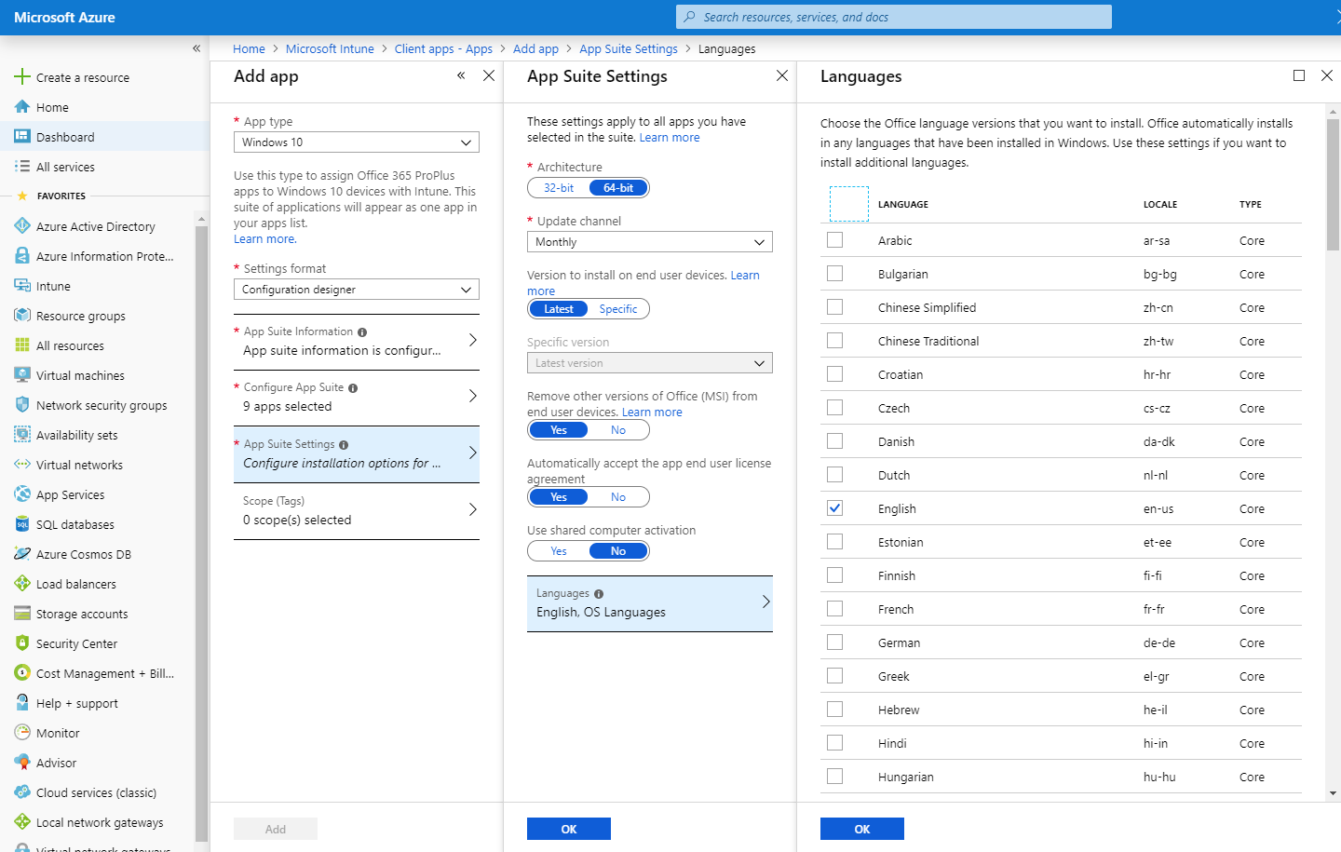Open the App type dropdown
The width and height of the screenshot is (1341, 852).
(x=357, y=142)
